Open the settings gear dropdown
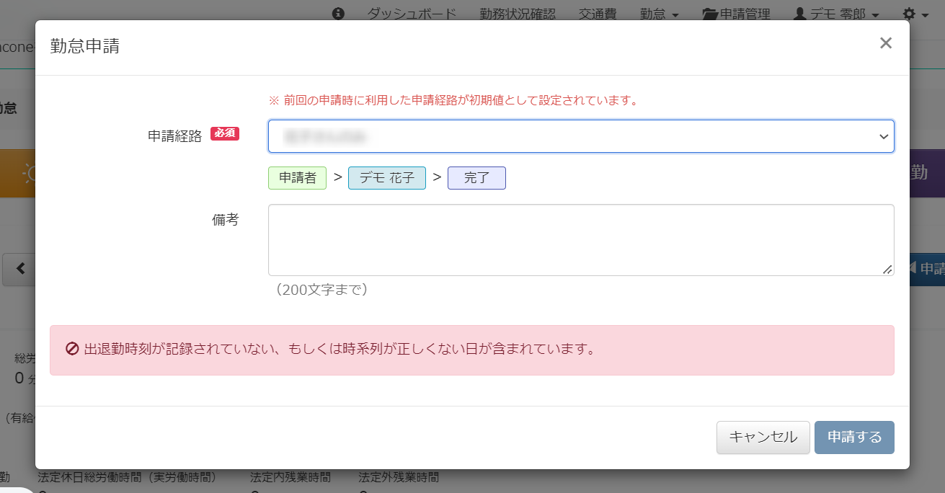Screen dimensions: 945x493 point(915,14)
